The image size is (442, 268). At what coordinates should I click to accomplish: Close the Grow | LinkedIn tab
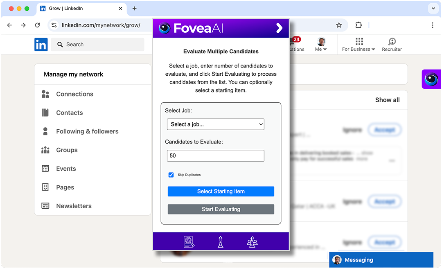tap(120, 9)
